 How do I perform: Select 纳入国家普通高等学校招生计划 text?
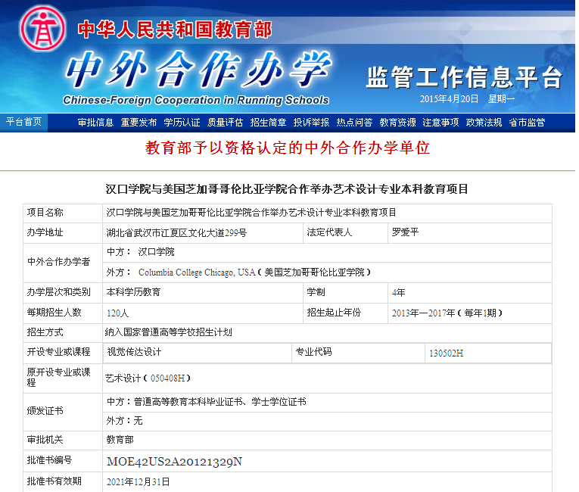tap(168, 332)
